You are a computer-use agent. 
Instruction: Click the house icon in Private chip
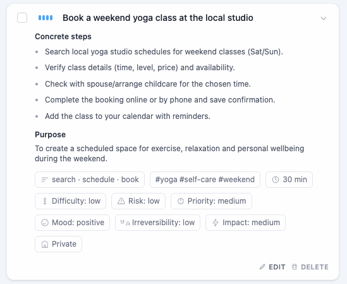(45, 244)
